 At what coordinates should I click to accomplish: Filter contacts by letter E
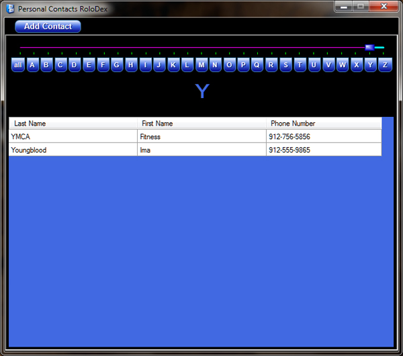(x=89, y=64)
